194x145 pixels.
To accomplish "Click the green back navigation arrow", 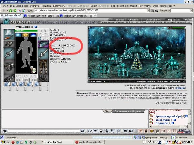I will click(x=11, y=11).
